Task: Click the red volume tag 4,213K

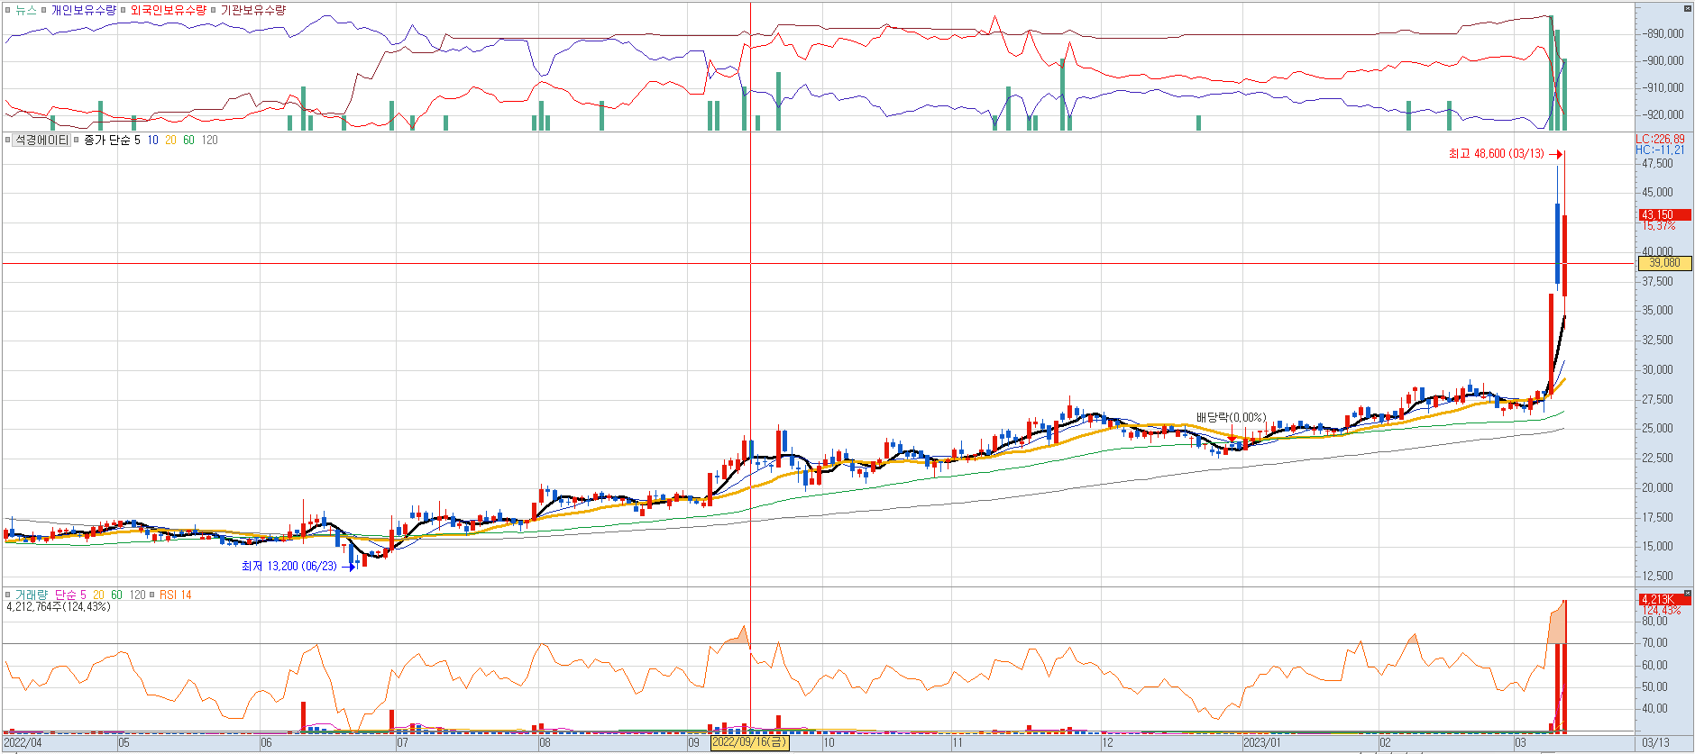Action: point(1664,600)
